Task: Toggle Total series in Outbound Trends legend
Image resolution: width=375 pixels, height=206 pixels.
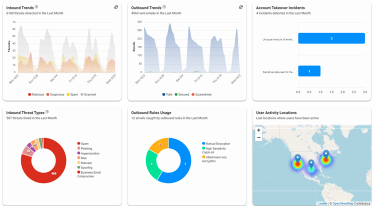Action: click(167, 94)
